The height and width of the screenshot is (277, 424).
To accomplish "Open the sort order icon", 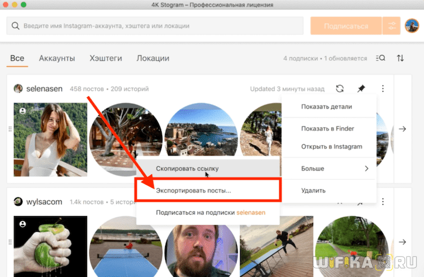I will pyautogui.click(x=400, y=58).
